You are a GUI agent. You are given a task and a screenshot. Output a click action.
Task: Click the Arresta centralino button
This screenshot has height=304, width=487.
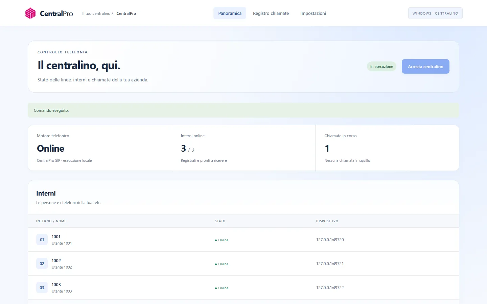[x=425, y=67]
